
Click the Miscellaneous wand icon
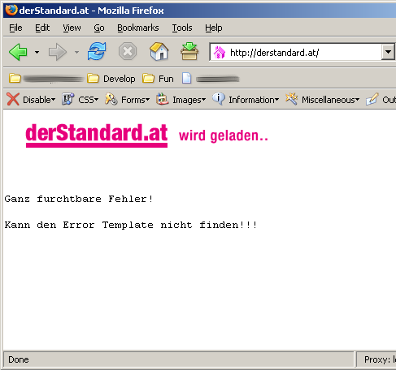(292, 99)
